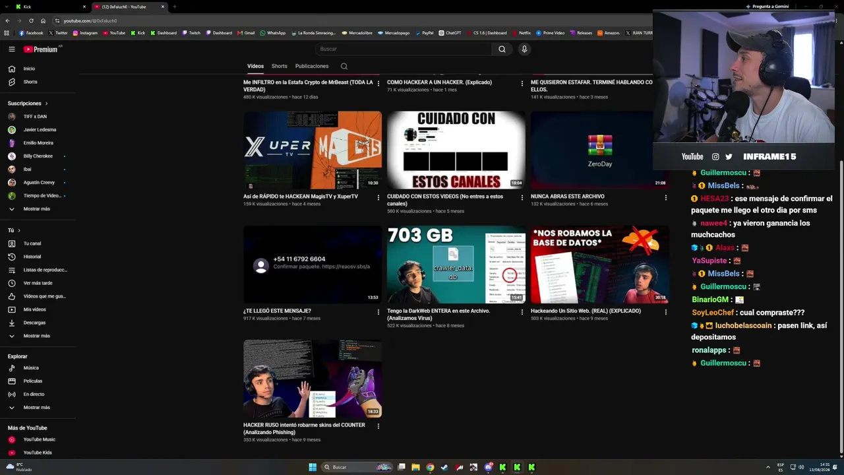Open options for NUNCA ABRAS ESTE ARCHIVO
The image size is (844, 475).
point(666,197)
